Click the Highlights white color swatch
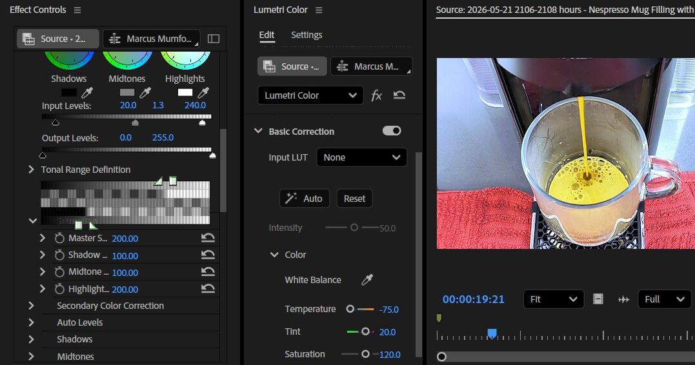 pyautogui.click(x=185, y=92)
